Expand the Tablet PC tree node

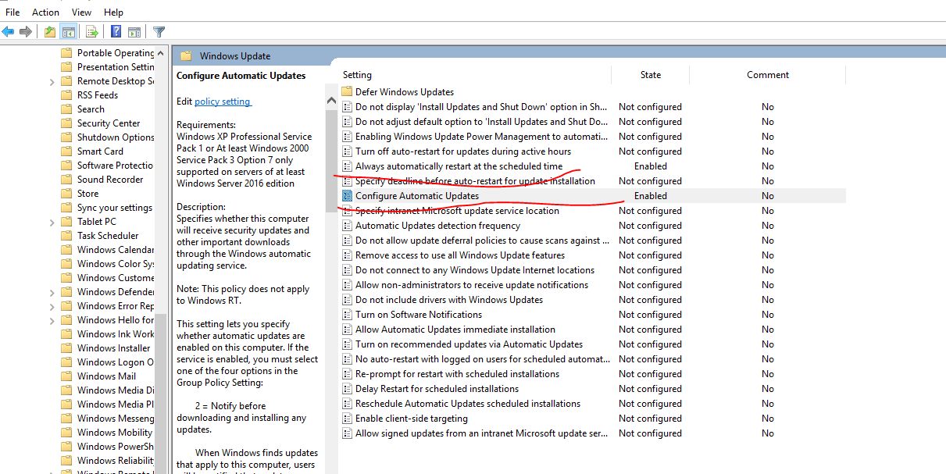[x=52, y=222]
